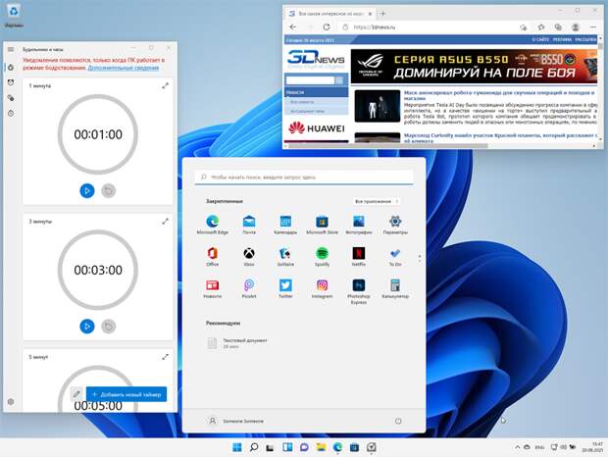Switch to Stopwatch tab in Clock sidebar
Screen dimensions: 608x457
[x=11, y=113]
